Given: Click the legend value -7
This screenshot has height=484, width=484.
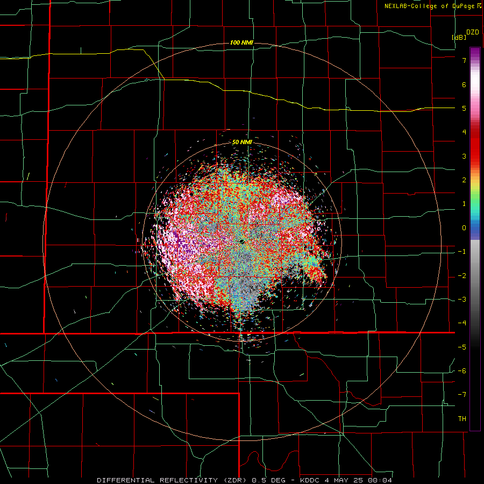Looking at the screenshot, I should (x=462, y=395).
